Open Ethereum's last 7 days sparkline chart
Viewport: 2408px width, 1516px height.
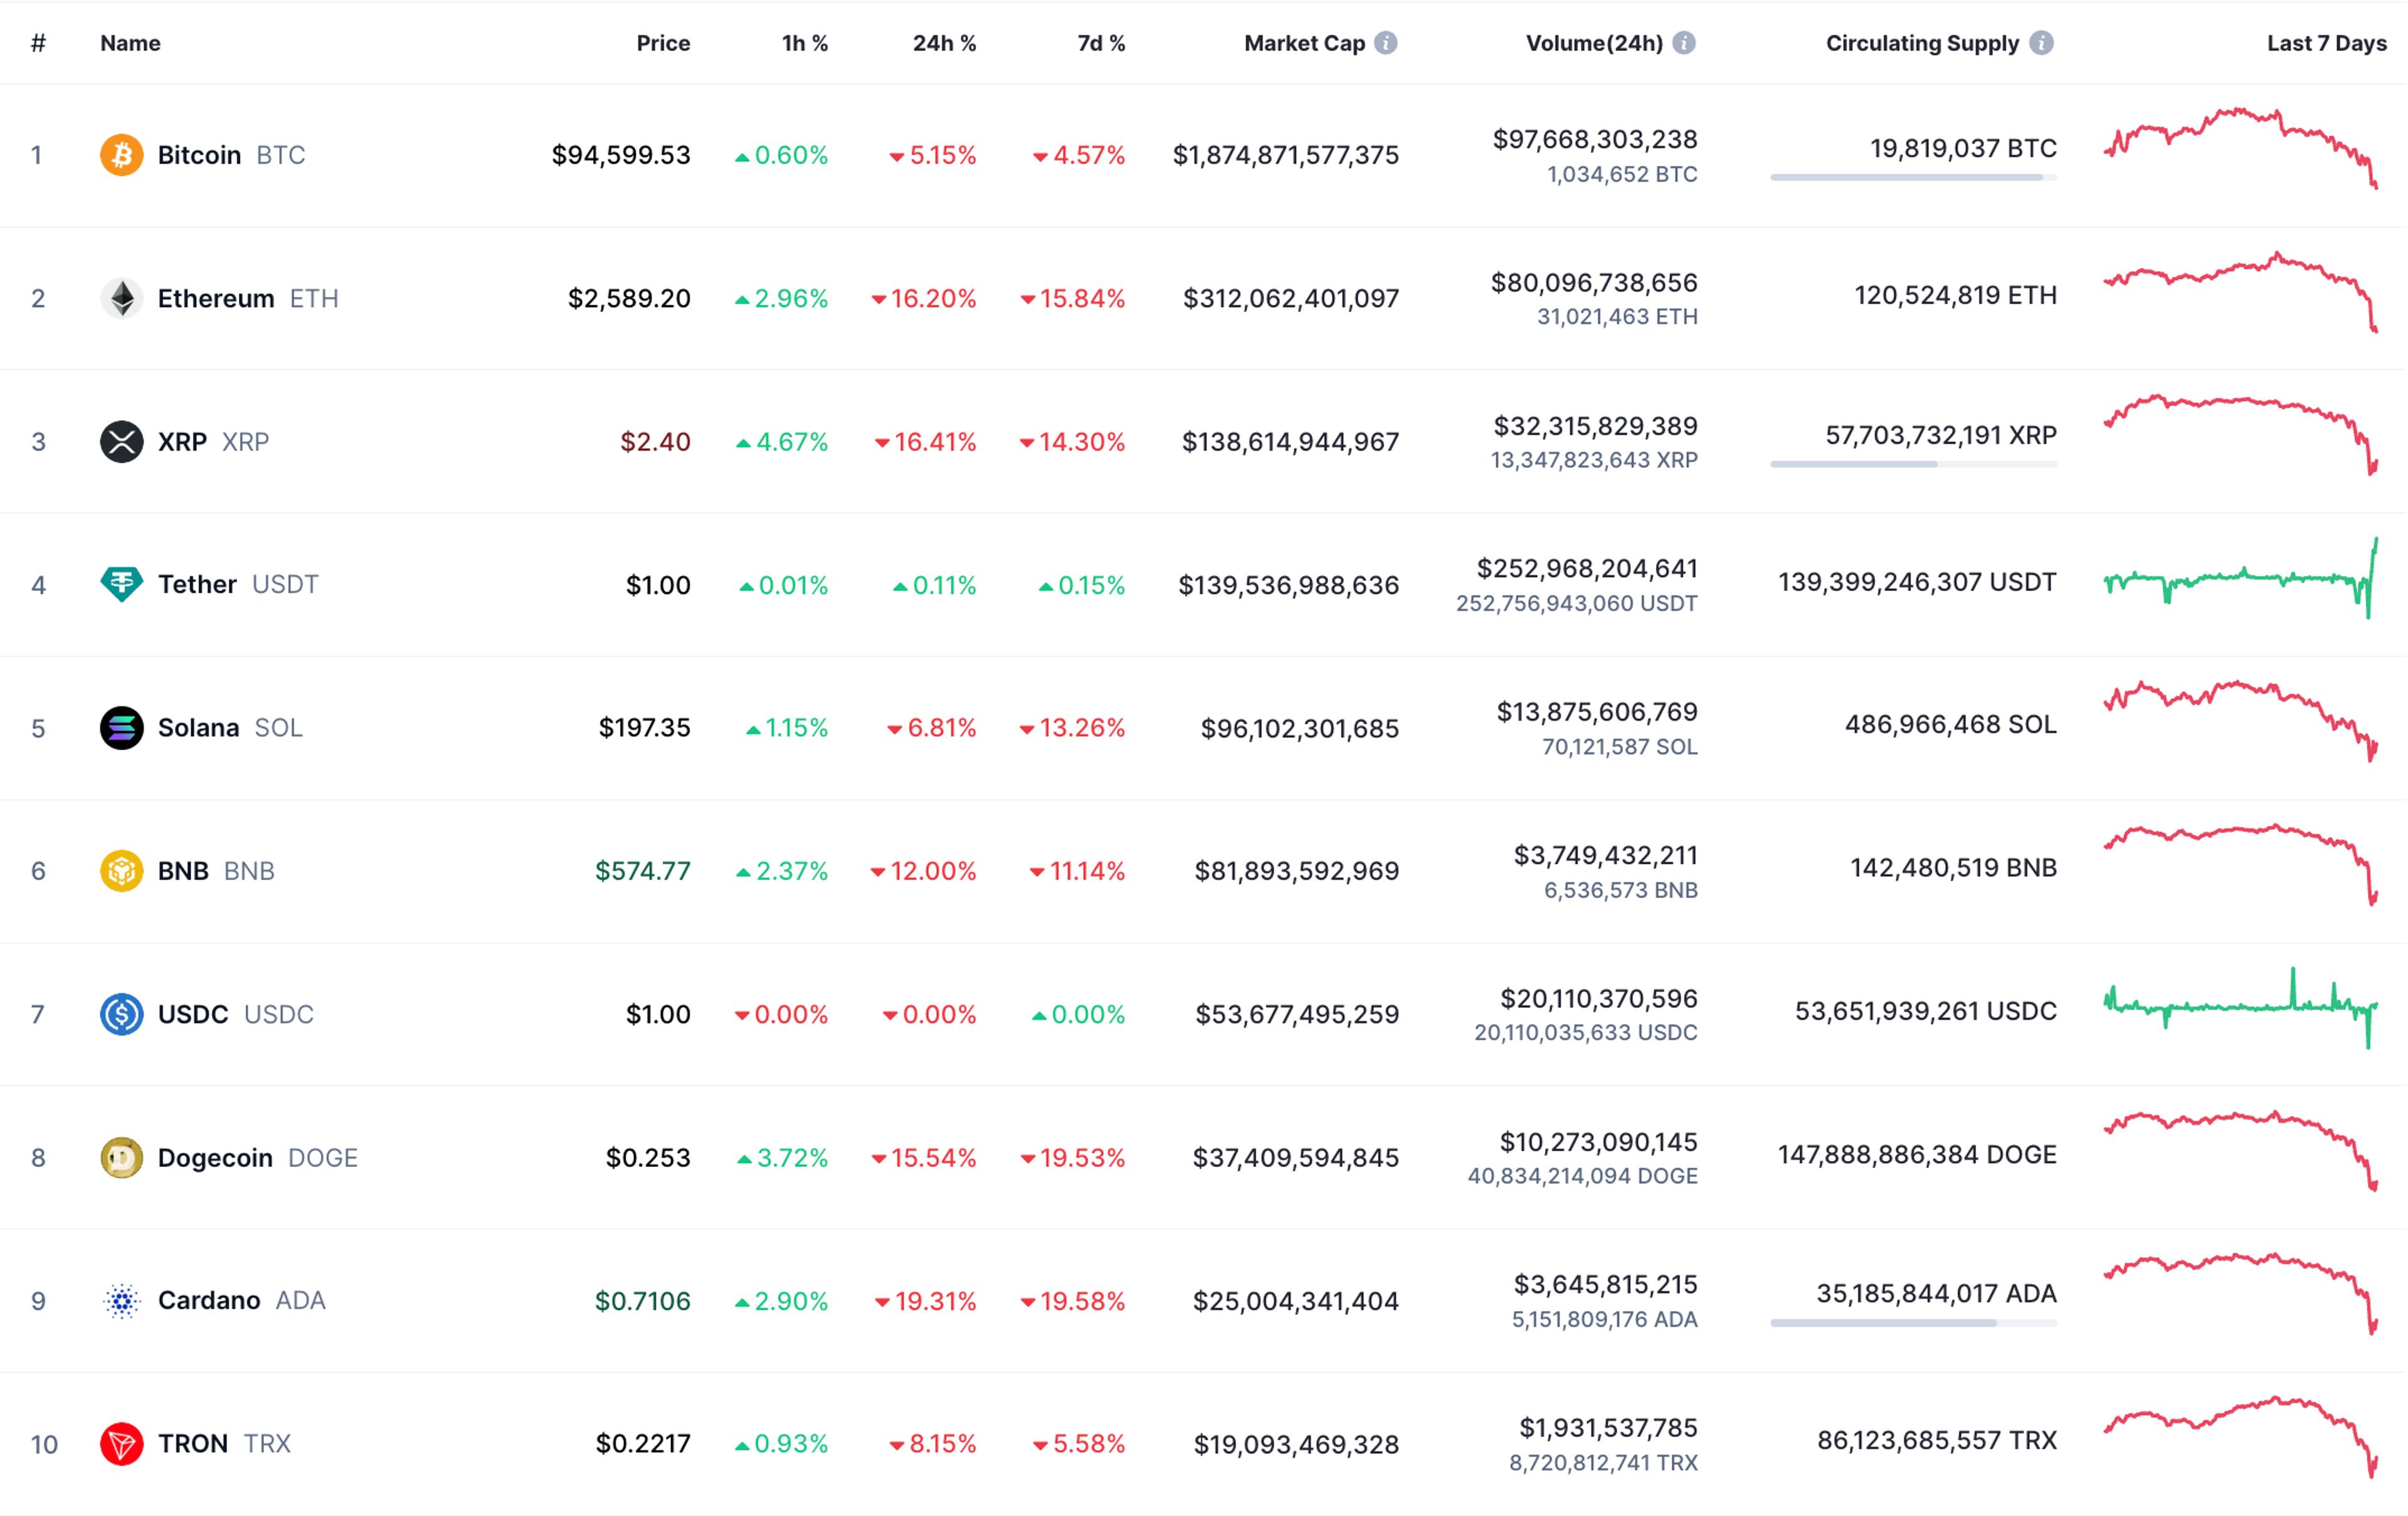tap(2240, 292)
